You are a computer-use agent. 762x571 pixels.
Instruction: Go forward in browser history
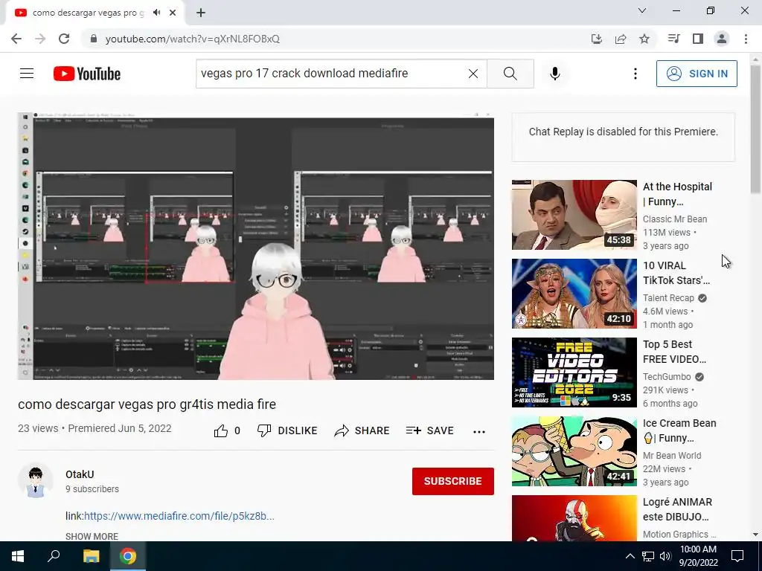(40, 39)
